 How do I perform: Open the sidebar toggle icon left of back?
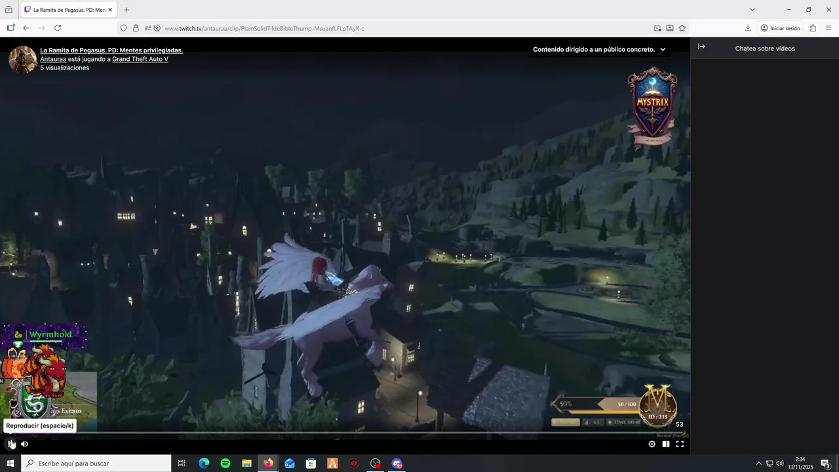10,28
